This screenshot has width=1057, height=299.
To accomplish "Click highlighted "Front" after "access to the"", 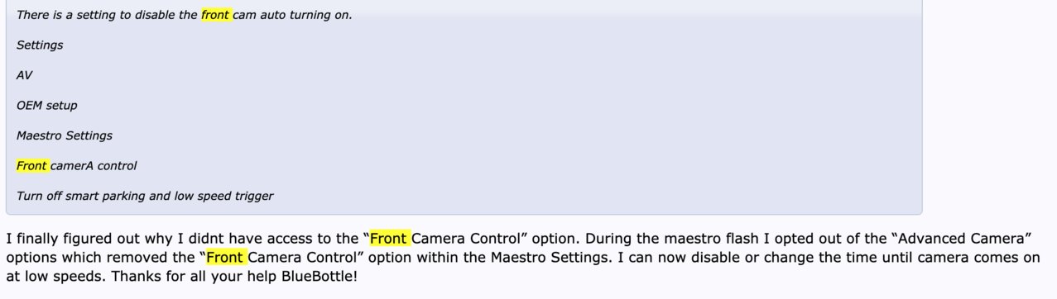I will (x=390, y=239).
